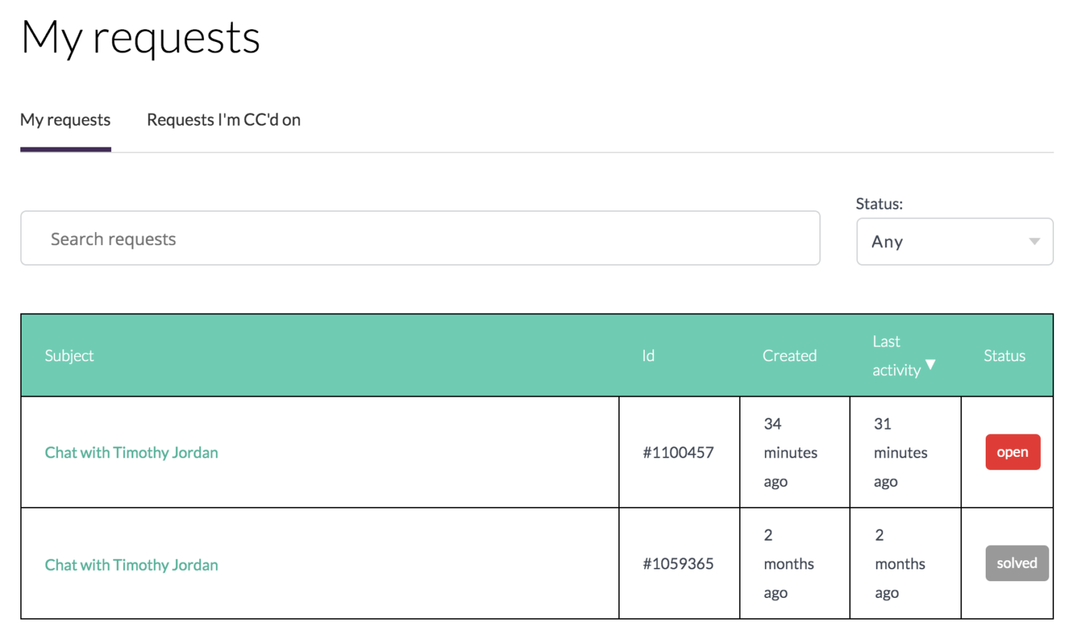
Task: Click the sort arrow beside Last activity
Action: (930, 365)
